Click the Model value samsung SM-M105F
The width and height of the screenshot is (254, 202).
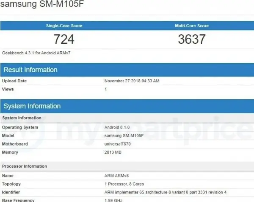[124, 136]
